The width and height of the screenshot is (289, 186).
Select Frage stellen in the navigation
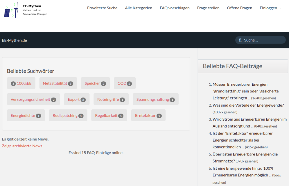208,8
